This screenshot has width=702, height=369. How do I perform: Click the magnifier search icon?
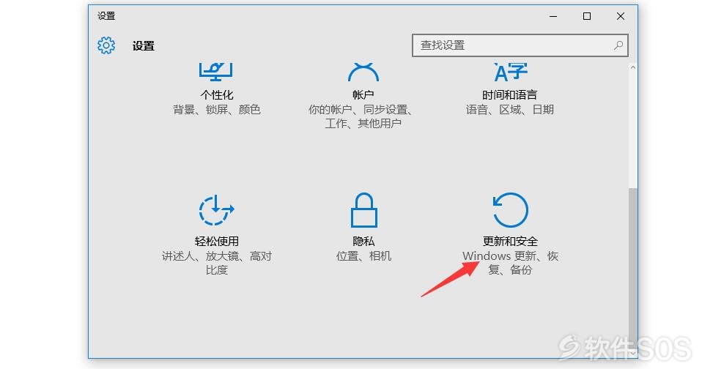click(618, 45)
